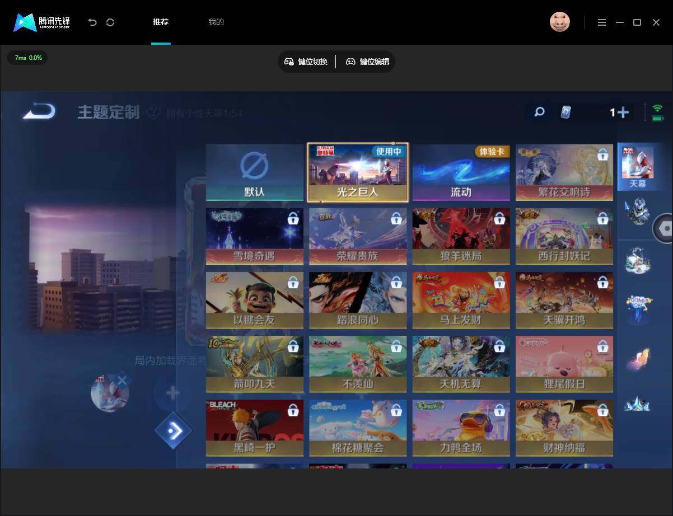Select the locked 西行封妖记 theme
This screenshot has width=673, height=516.
pyautogui.click(x=564, y=236)
